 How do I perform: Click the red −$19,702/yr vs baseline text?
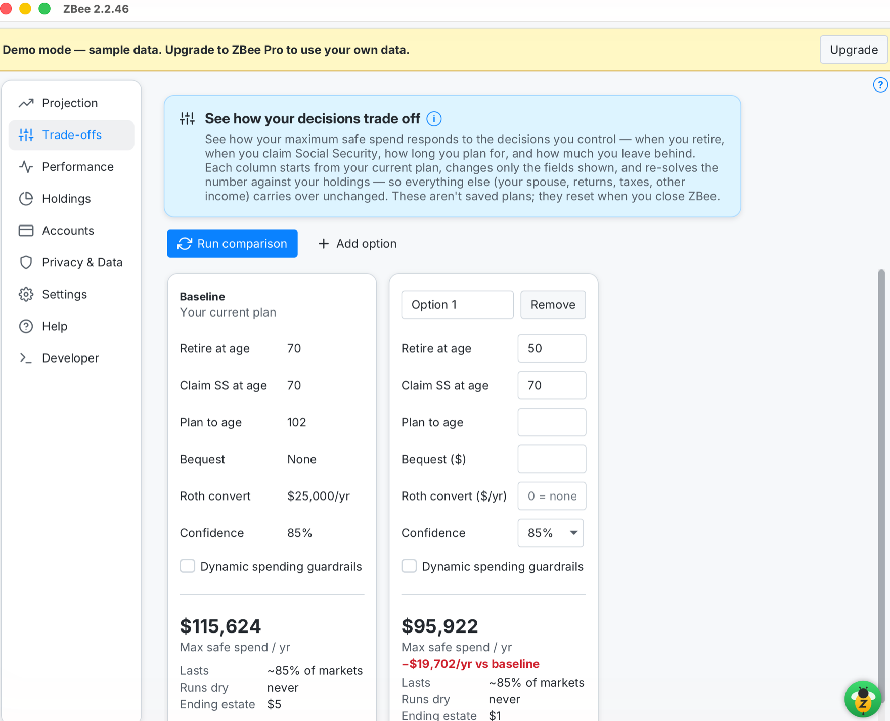pos(470,664)
